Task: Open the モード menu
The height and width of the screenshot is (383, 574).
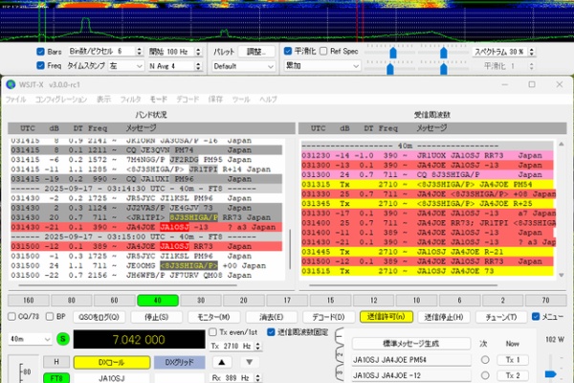Action: 159,100
